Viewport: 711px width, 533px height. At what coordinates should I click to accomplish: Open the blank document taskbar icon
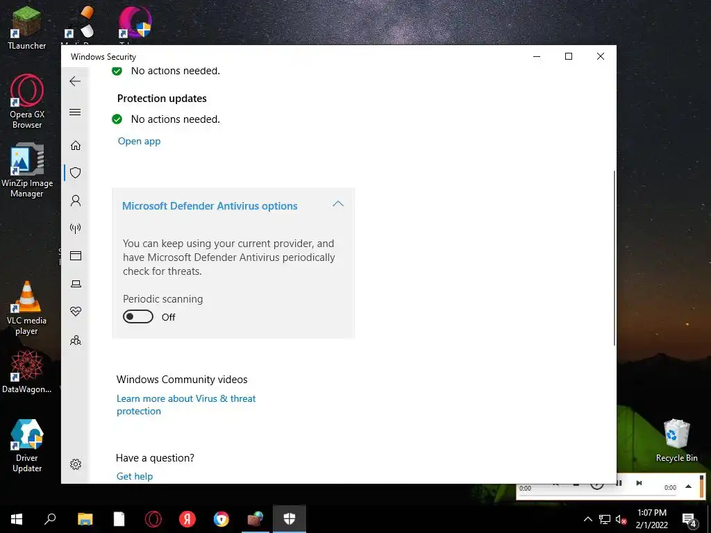[x=119, y=519]
